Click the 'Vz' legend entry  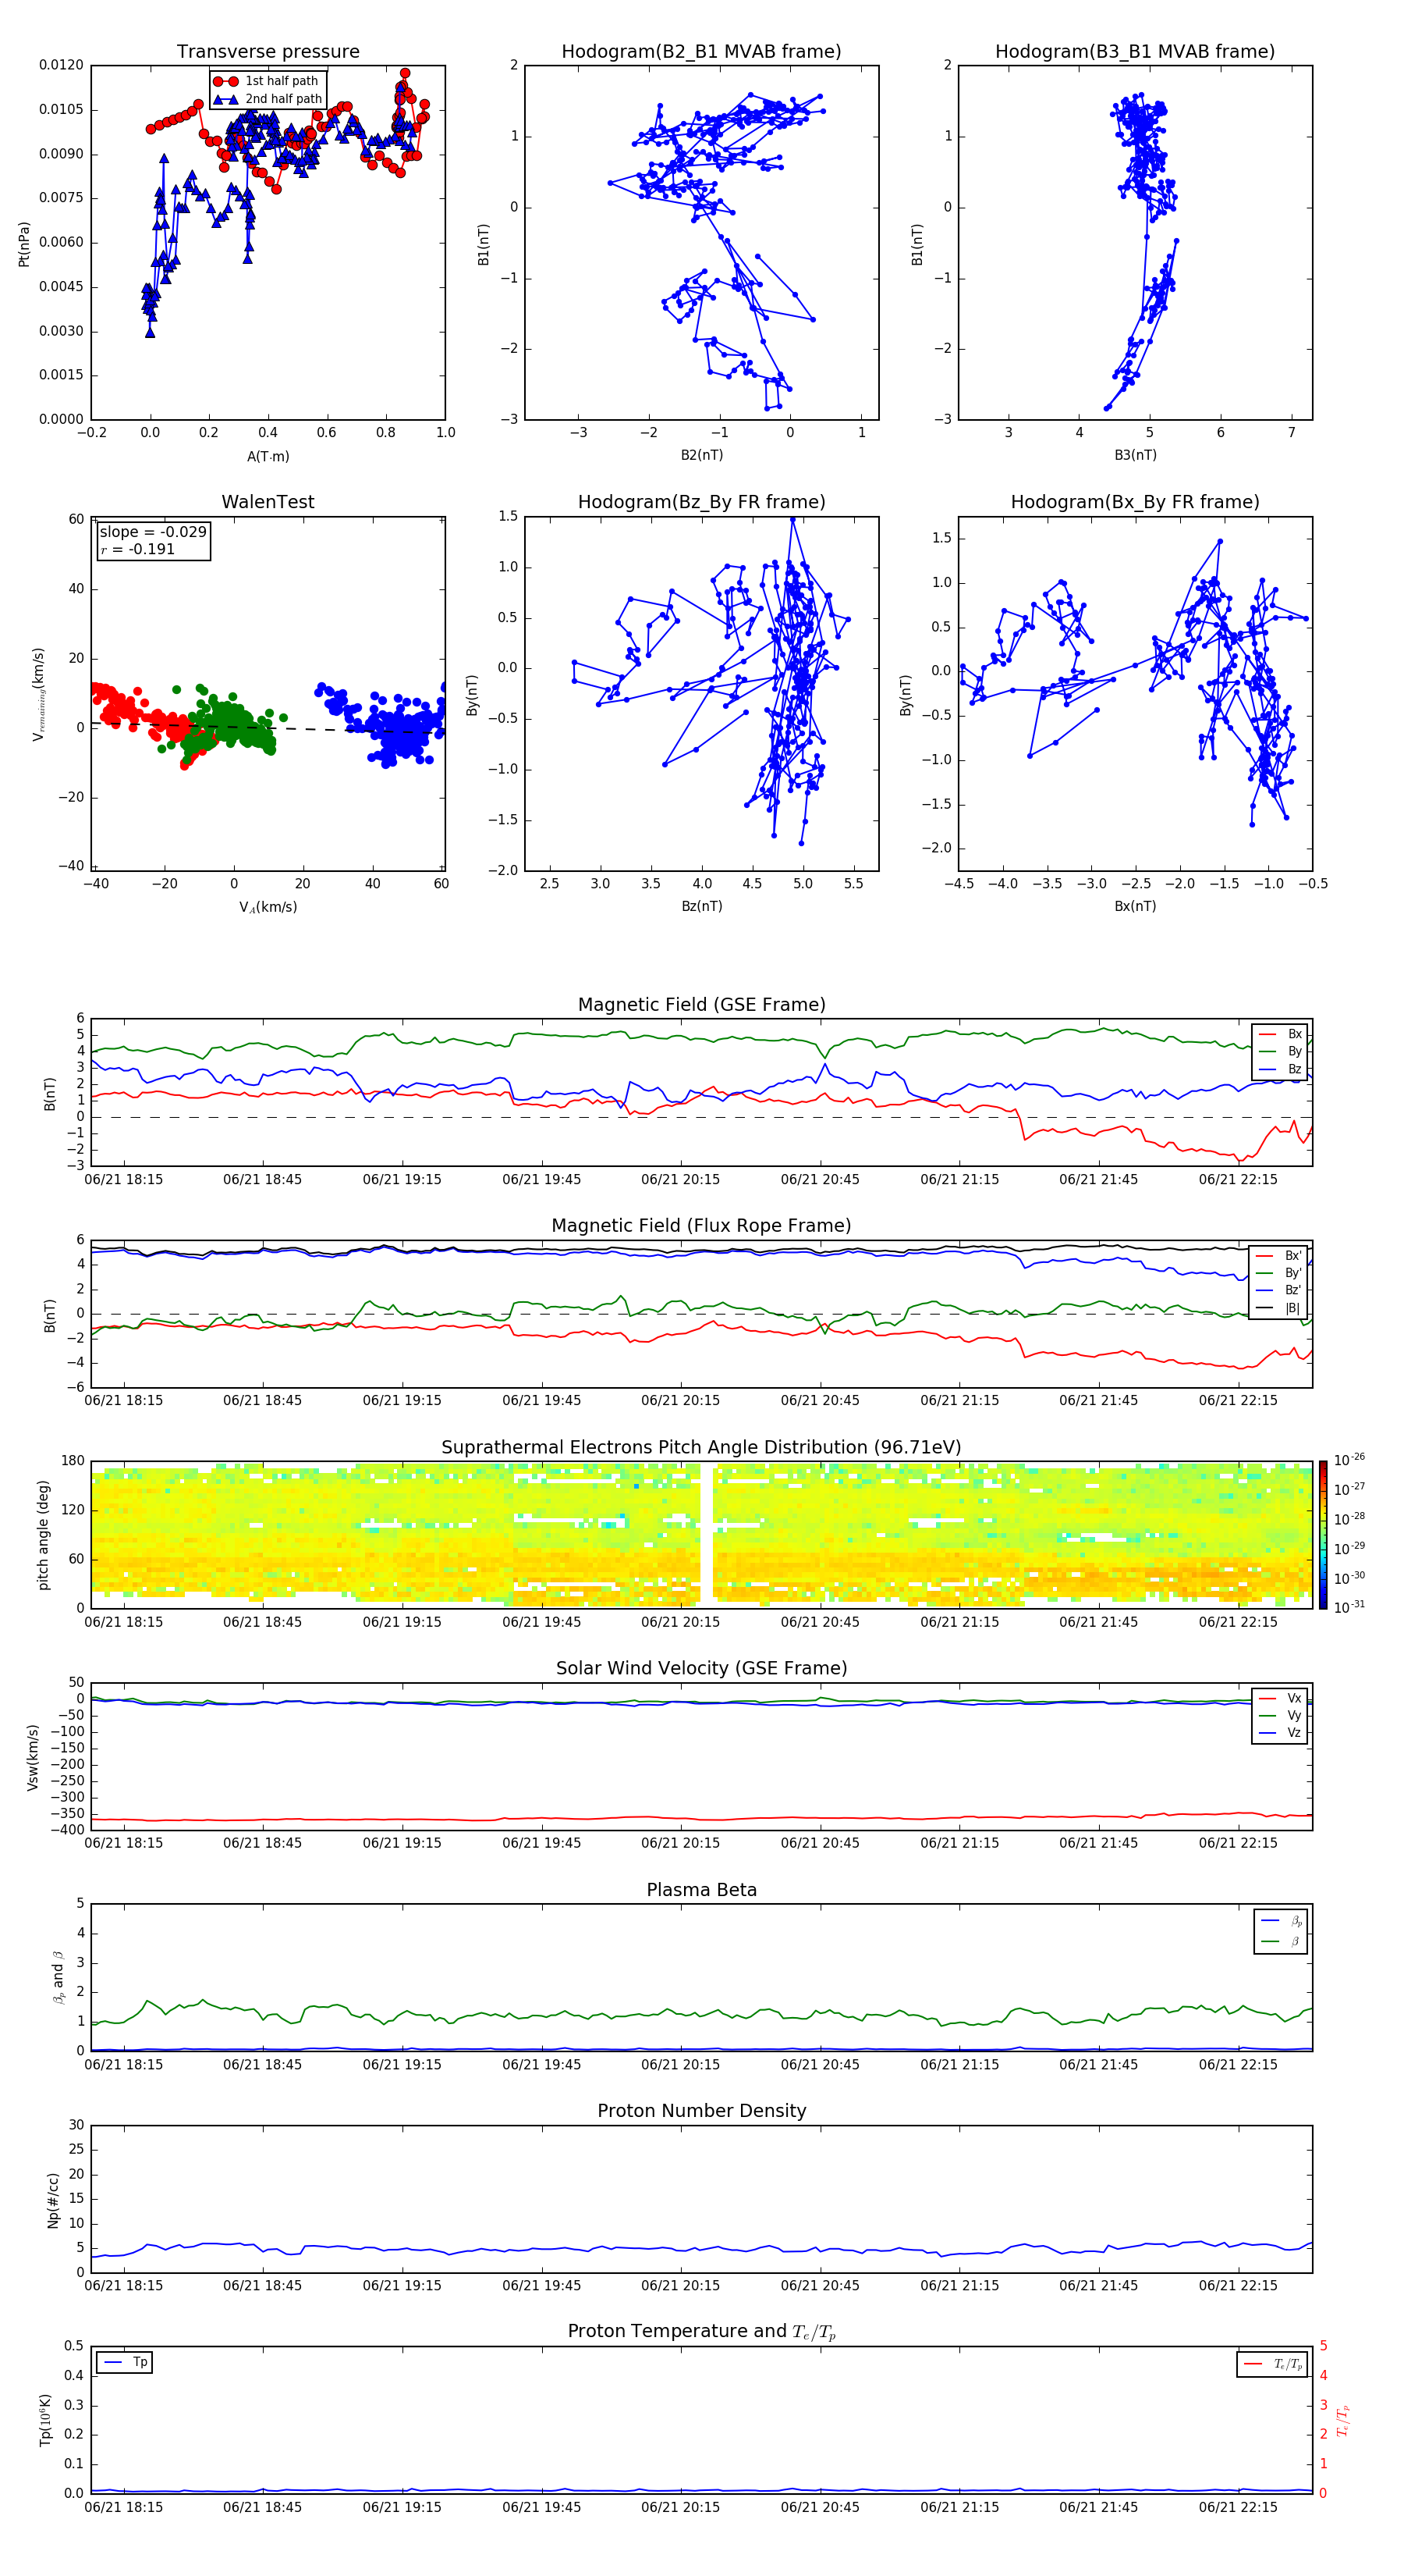click(x=1281, y=1733)
